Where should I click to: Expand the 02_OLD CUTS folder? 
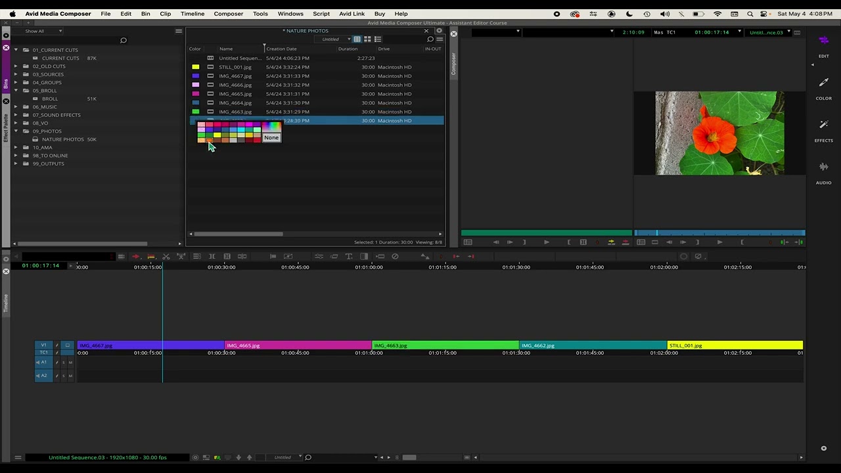pos(16,66)
